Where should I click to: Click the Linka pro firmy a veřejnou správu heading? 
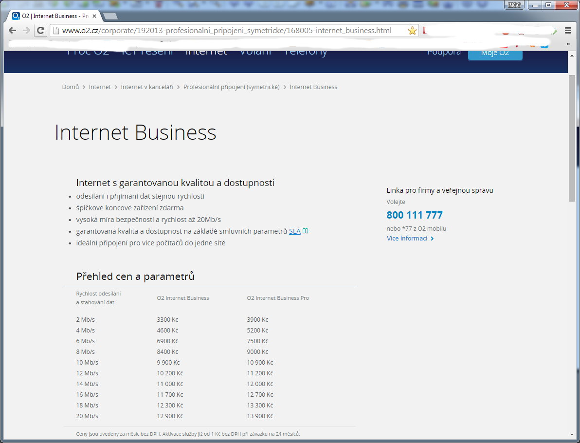[440, 191]
